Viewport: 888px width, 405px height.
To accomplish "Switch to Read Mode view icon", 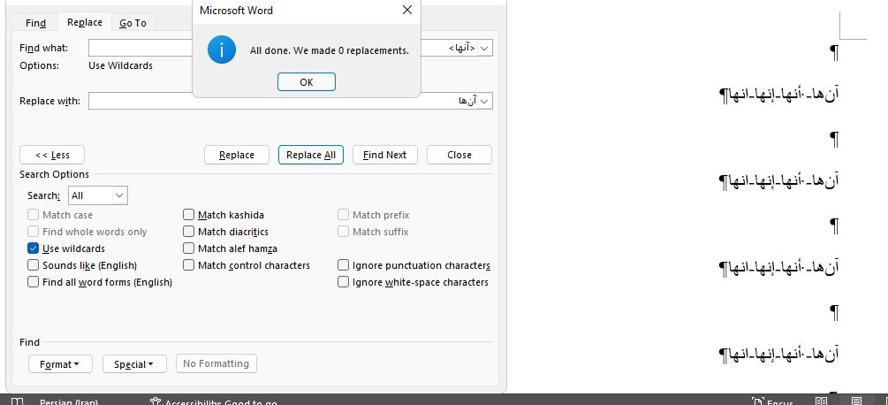I will tap(821, 401).
